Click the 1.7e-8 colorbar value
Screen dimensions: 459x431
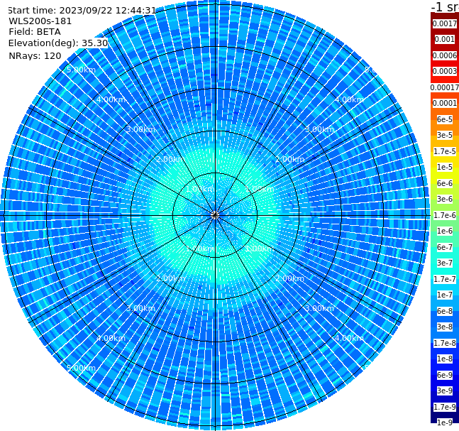coord(445,343)
